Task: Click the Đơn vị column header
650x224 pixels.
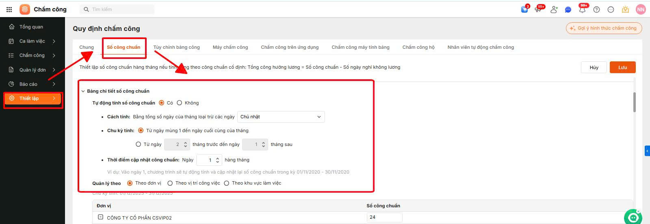Action: [x=104, y=206]
